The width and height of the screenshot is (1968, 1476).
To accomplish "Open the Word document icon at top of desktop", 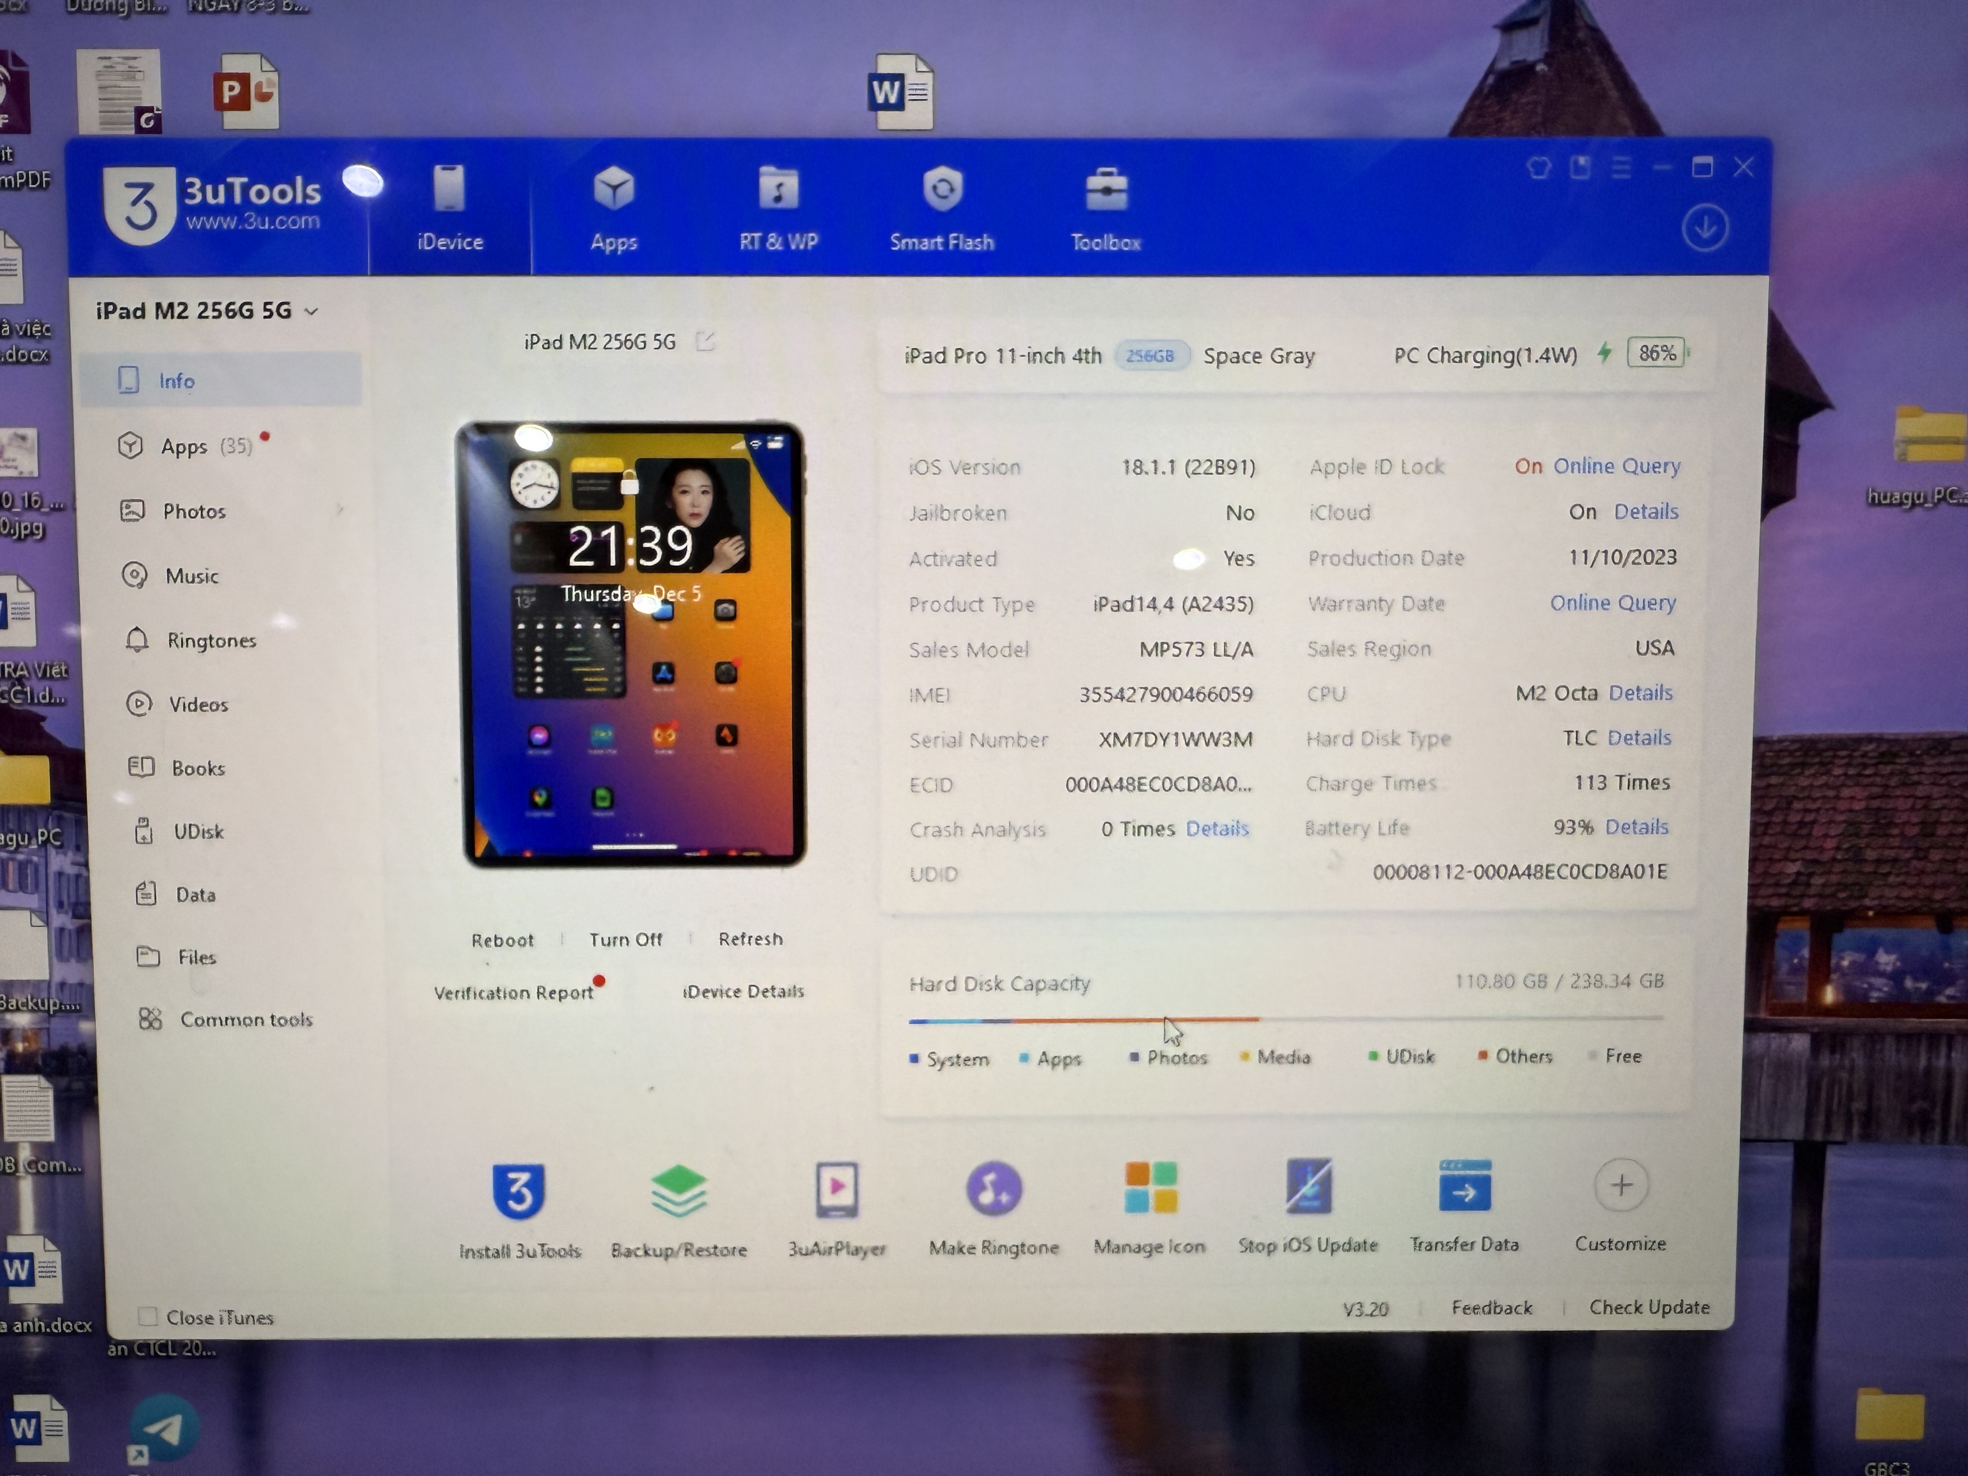I will coord(901,91).
